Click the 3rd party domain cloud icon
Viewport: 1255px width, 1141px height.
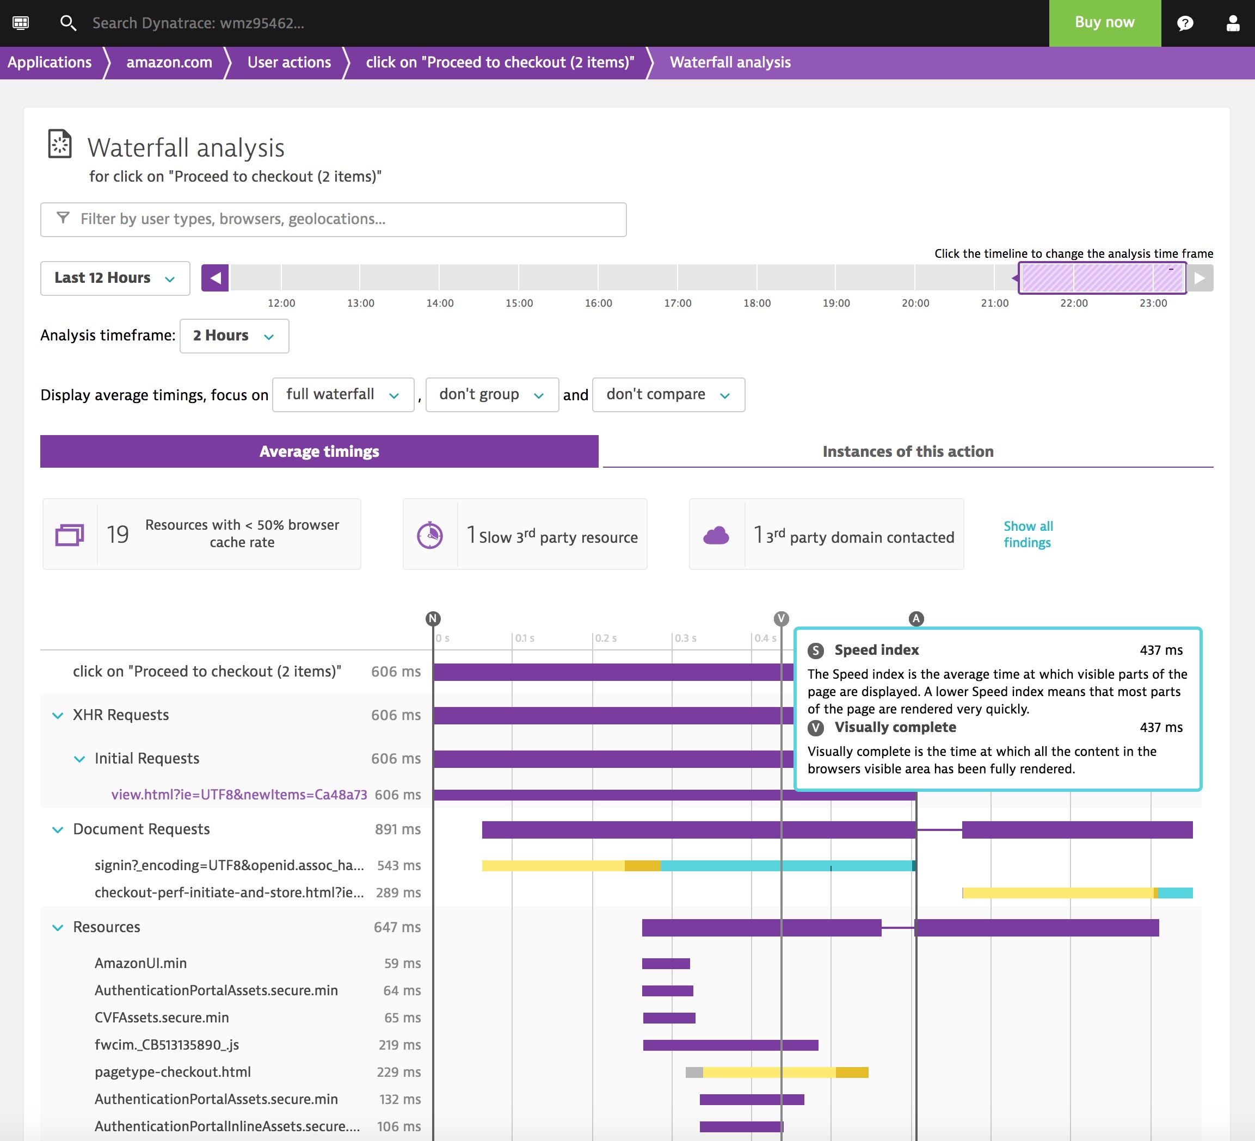tap(716, 535)
